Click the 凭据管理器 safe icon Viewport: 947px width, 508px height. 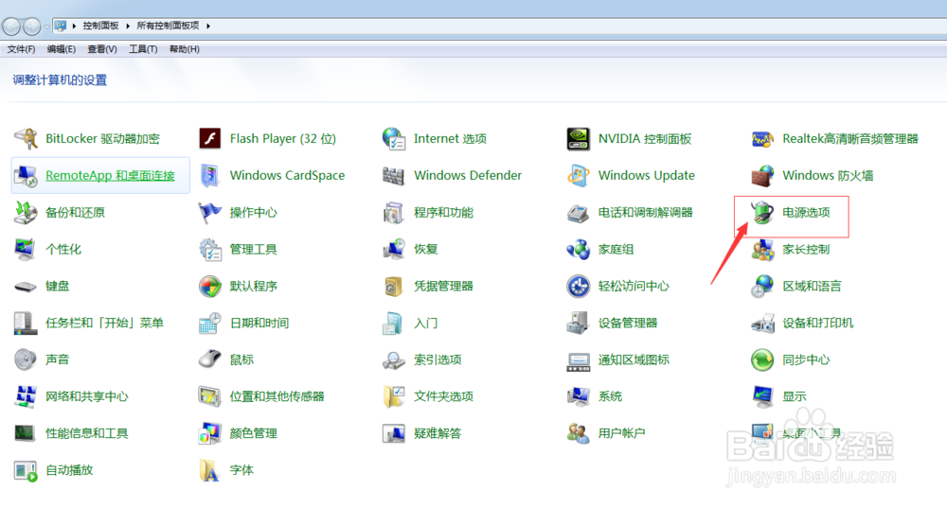coord(394,286)
